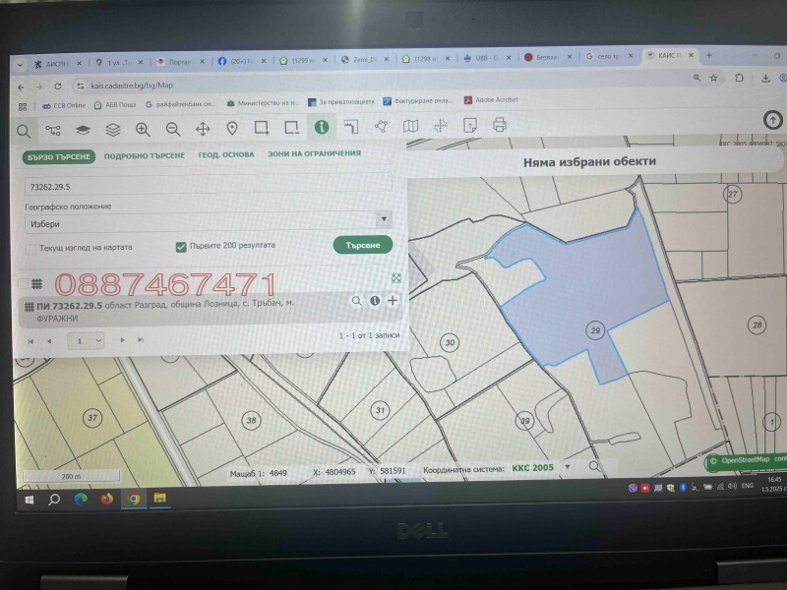Select the pan tool with arrows
This screenshot has width=787, height=590.
tap(202, 128)
